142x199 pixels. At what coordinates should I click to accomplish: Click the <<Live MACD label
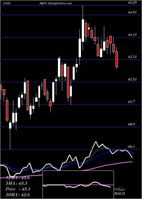(120, 191)
